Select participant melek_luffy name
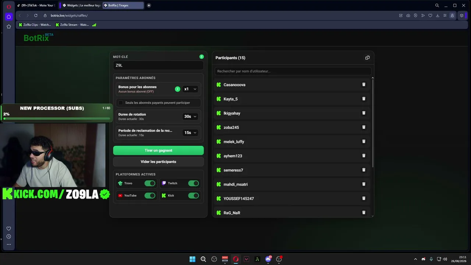471x265 pixels. click(234, 142)
